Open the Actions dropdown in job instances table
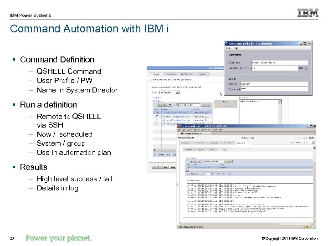Screen dimensions: 328x246 pos(195,161)
